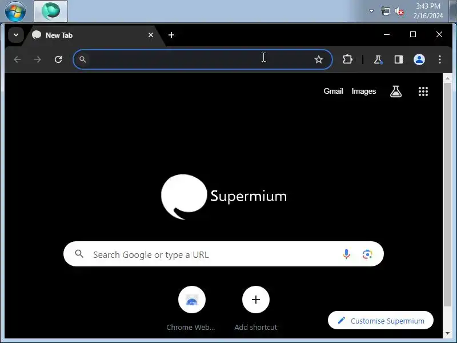Click the Supermium logo

point(223,196)
